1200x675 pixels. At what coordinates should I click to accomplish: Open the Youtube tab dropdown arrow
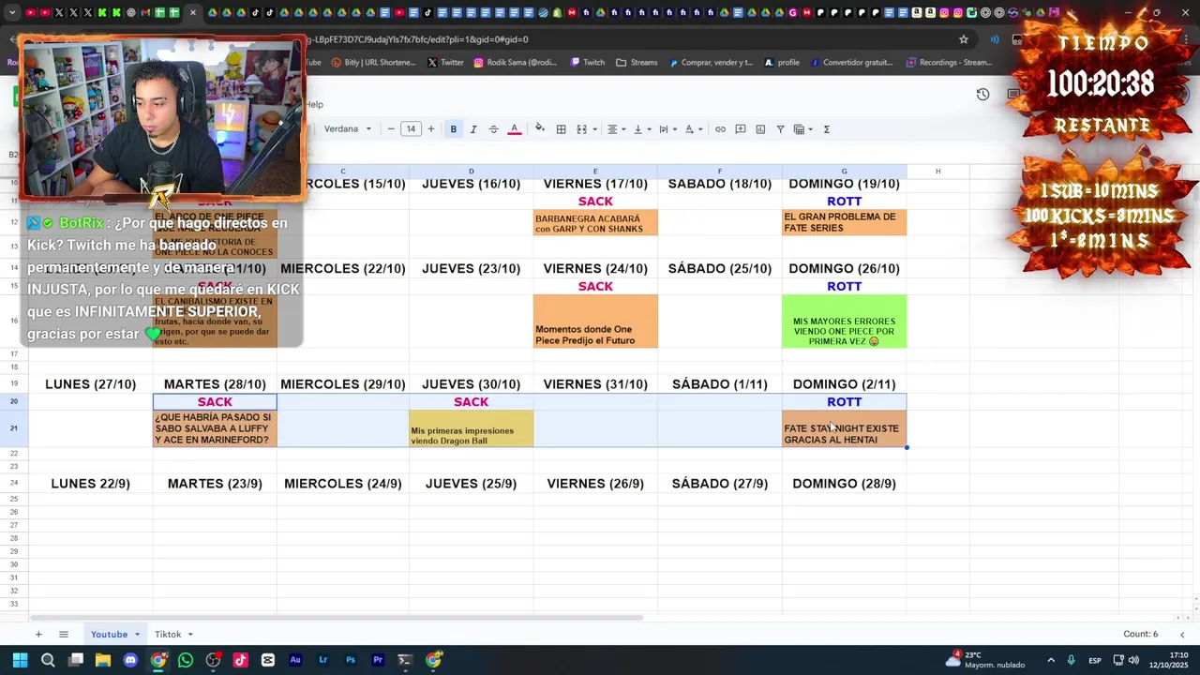point(137,635)
